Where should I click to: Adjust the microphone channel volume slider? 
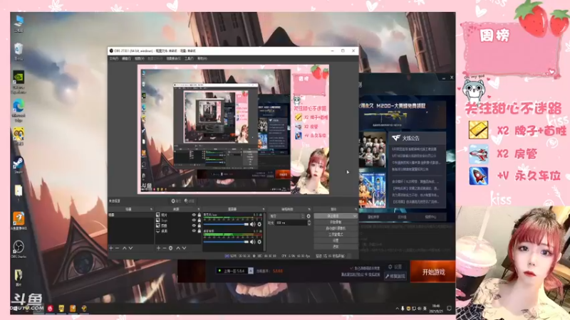(x=226, y=225)
